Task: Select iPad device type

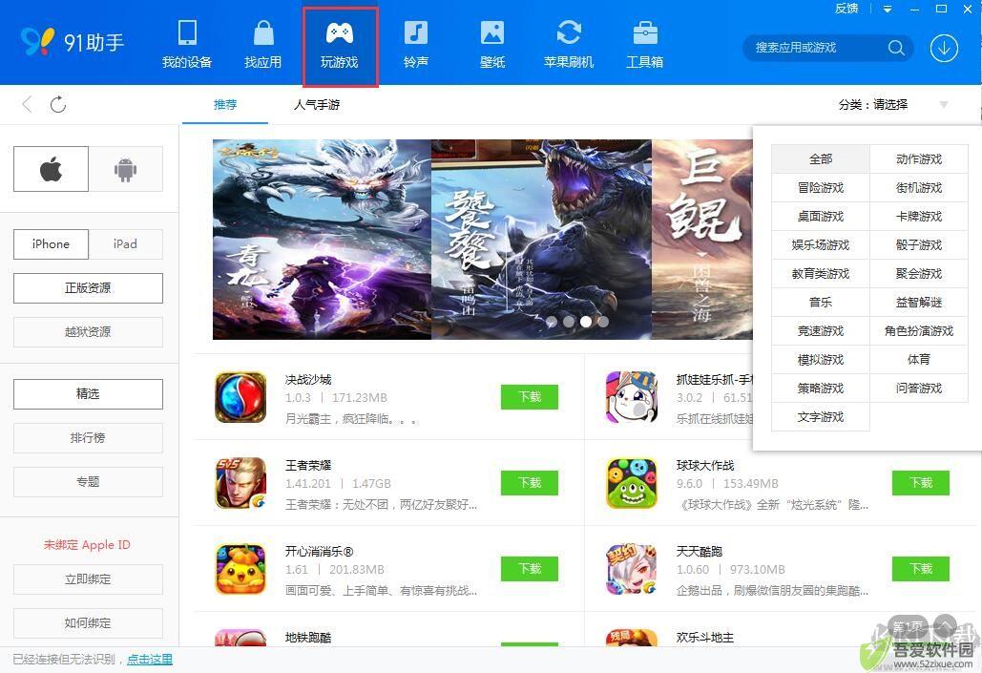Action: [x=125, y=244]
